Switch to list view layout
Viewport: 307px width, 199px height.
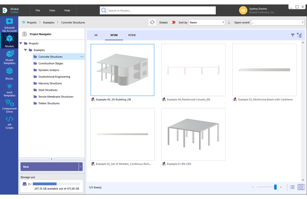coord(292,187)
